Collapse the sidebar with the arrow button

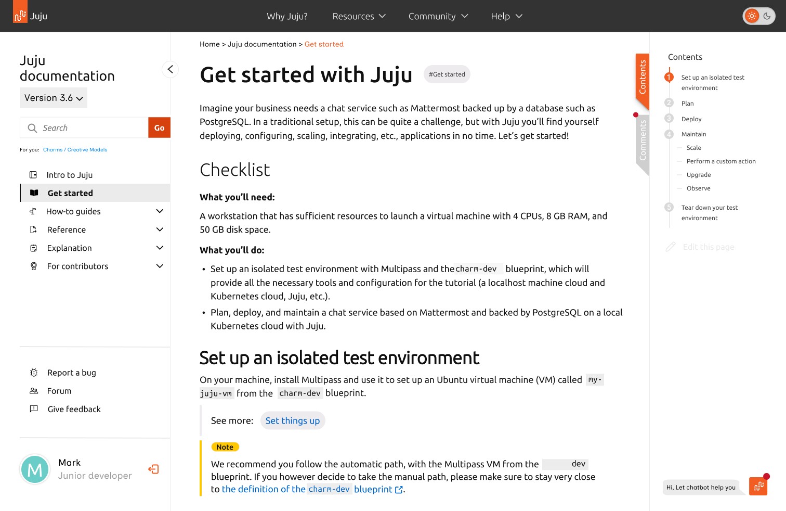pyautogui.click(x=170, y=69)
